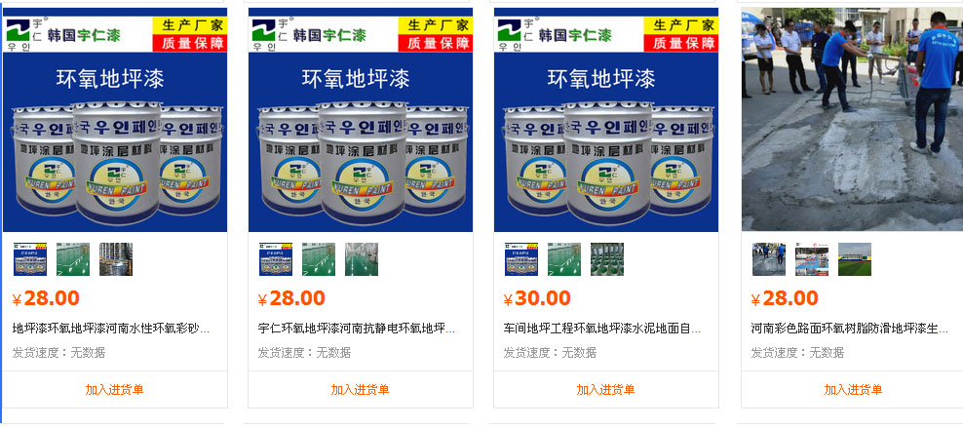Select fourth product's middle red-banner thumbnail
Viewport: 963px width, 427px height.
click(x=812, y=259)
